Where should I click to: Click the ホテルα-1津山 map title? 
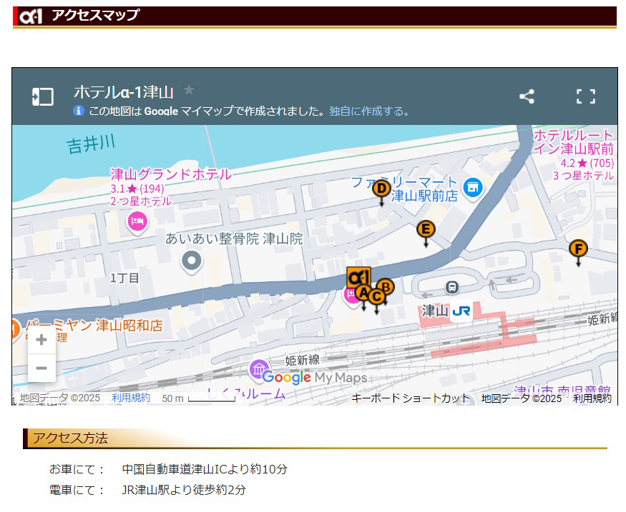tap(124, 92)
